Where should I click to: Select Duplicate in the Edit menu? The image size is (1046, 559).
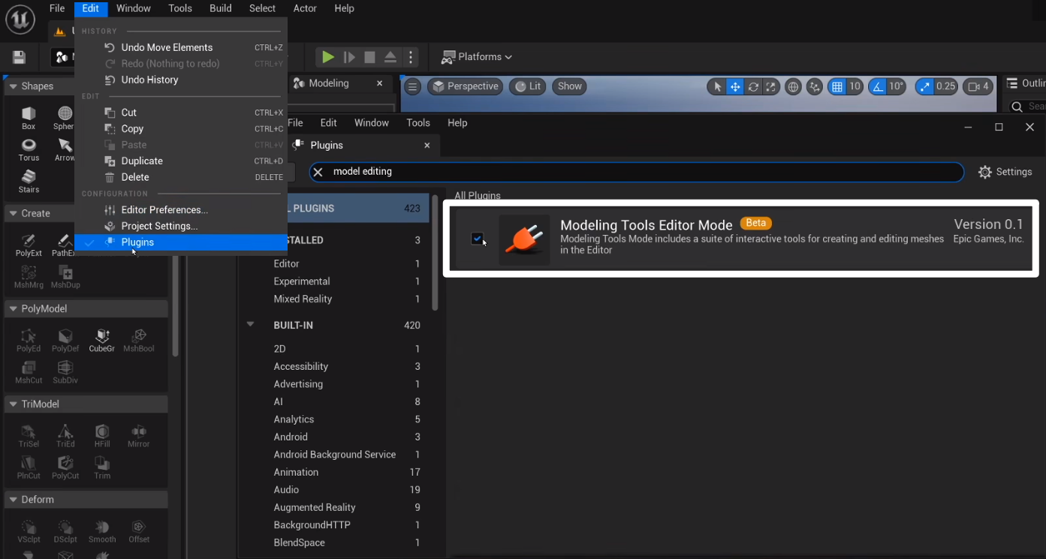[181, 161]
